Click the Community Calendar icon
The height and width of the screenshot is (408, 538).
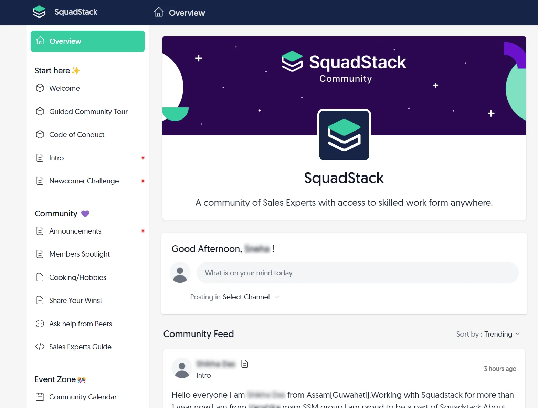click(40, 397)
